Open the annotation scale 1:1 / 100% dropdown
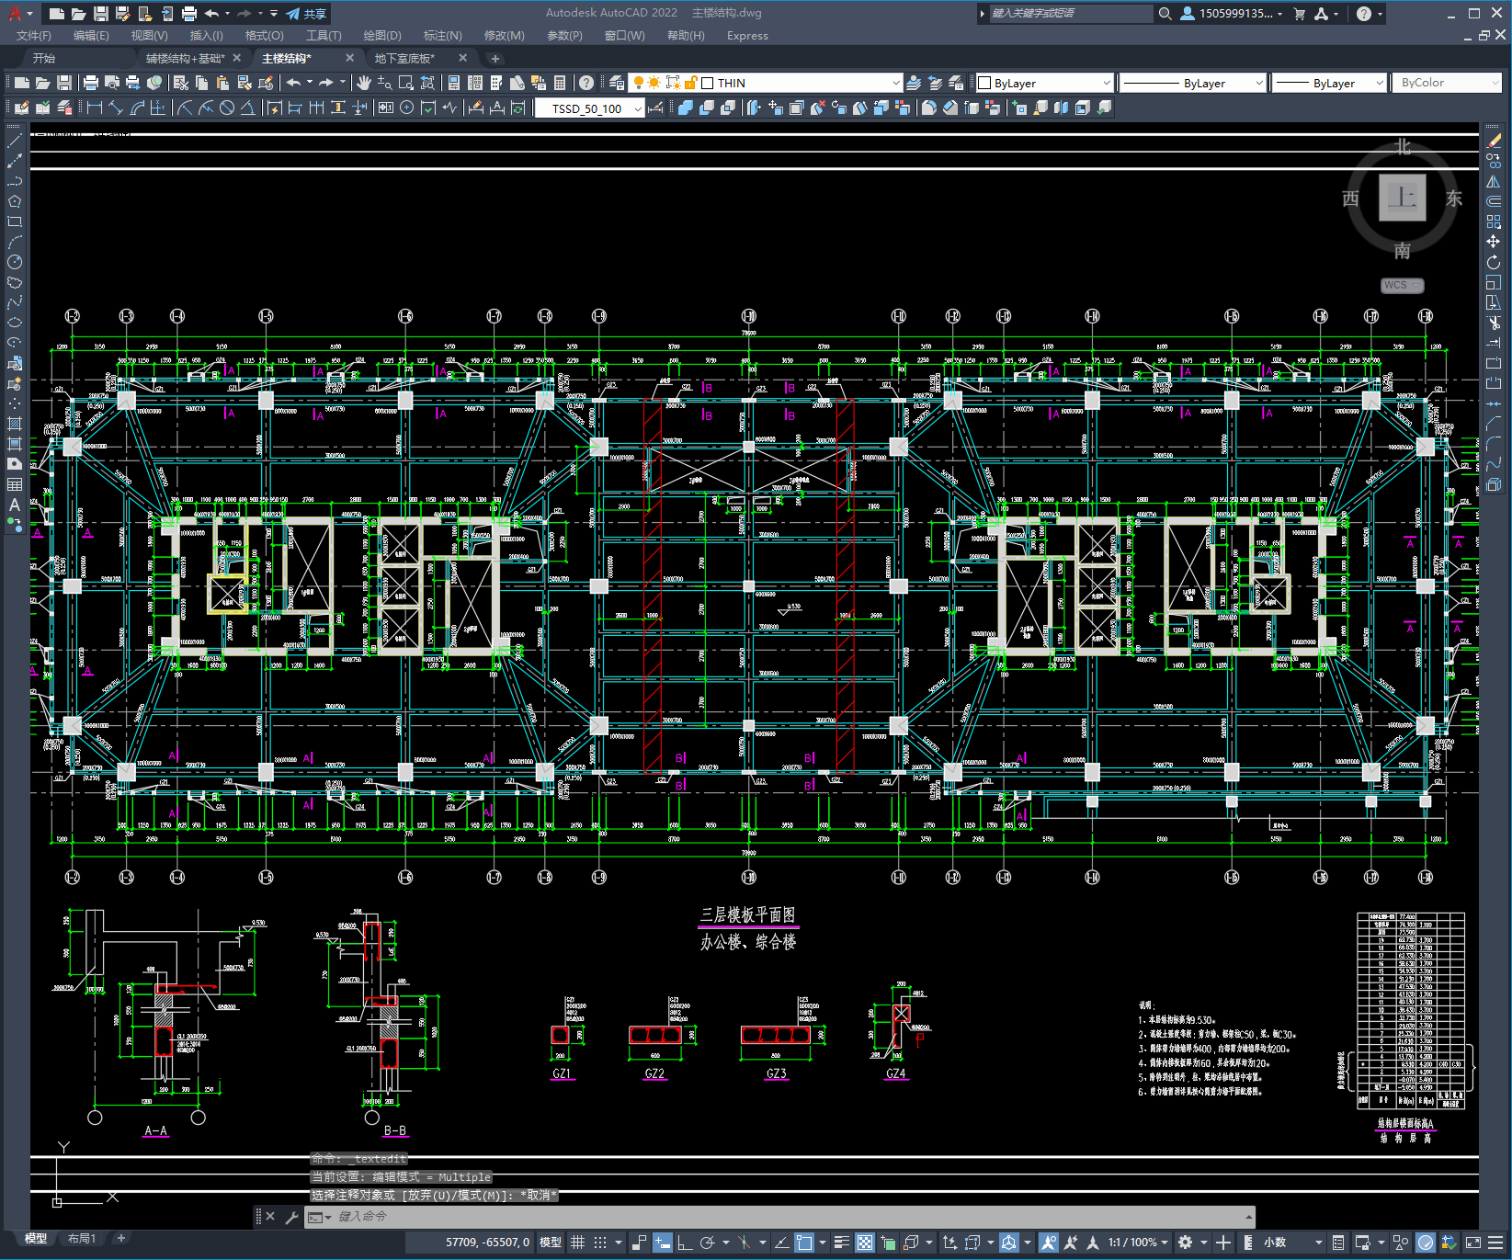The image size is (1512, 1260). click(1138, 1243)
